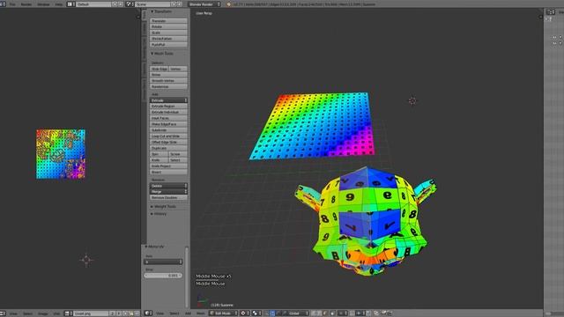Collapse the Mirror UV operator panel

point(155,247)
